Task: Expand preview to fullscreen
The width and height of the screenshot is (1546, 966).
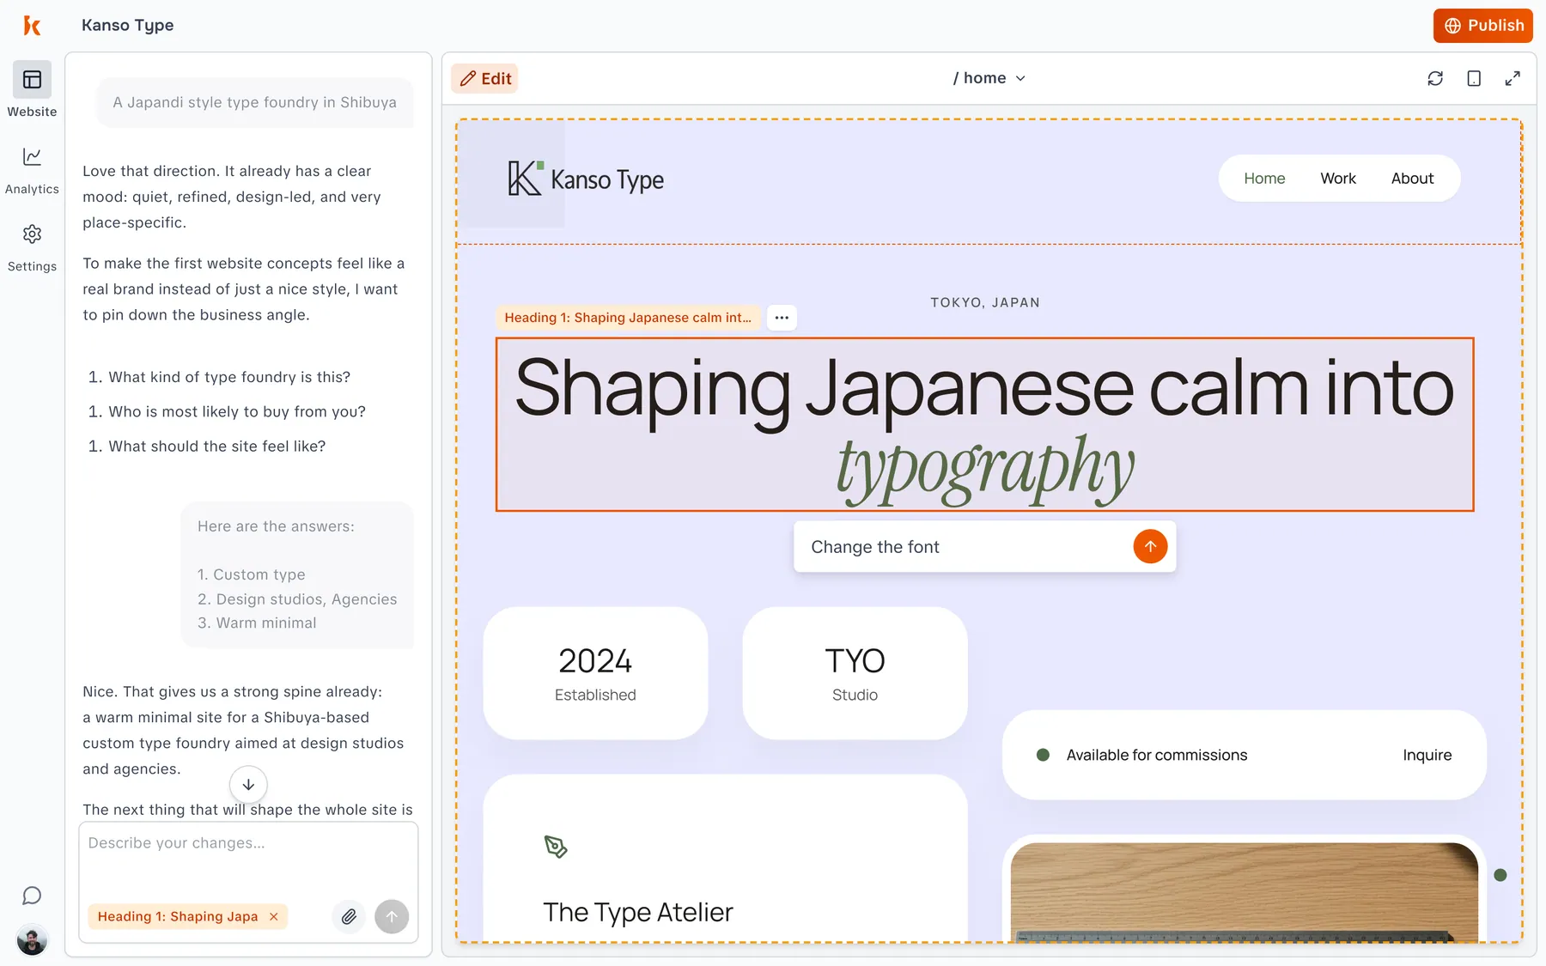Action: click(1513, 78)
